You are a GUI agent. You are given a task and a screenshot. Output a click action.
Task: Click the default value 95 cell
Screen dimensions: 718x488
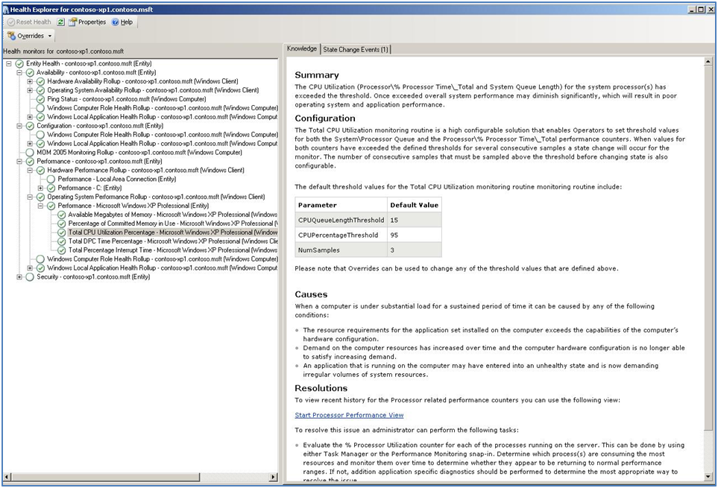(x=415, y=235)
